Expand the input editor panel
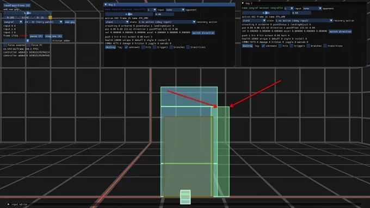This screenshot has height=208, width=370. click(x=9, y=204)
